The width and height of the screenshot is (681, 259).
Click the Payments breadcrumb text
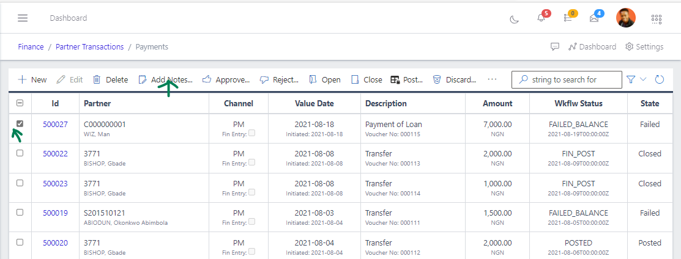[x=152, y=47]
